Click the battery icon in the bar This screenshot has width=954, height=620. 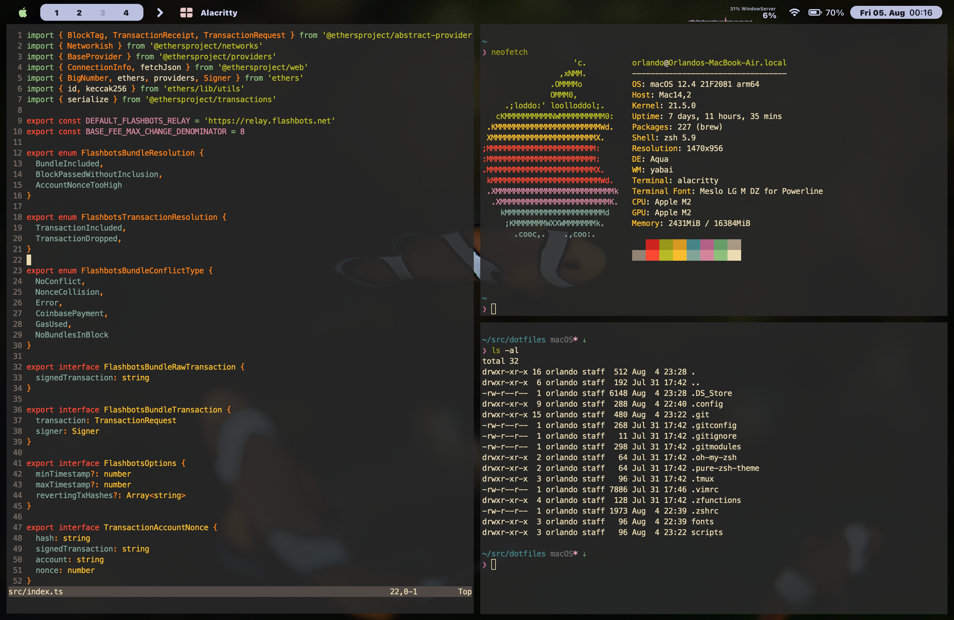pyautogui.click(x=815, y=12)
